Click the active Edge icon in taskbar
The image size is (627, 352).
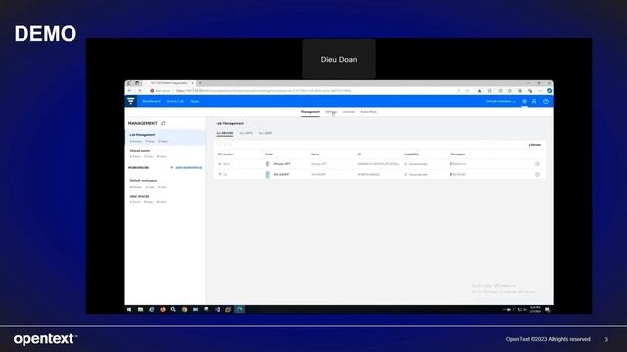239,309
